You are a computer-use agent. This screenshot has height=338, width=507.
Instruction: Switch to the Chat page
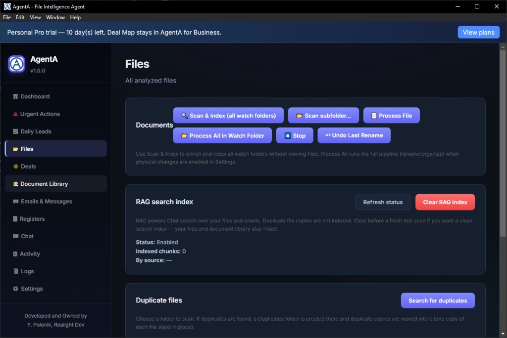55,236
